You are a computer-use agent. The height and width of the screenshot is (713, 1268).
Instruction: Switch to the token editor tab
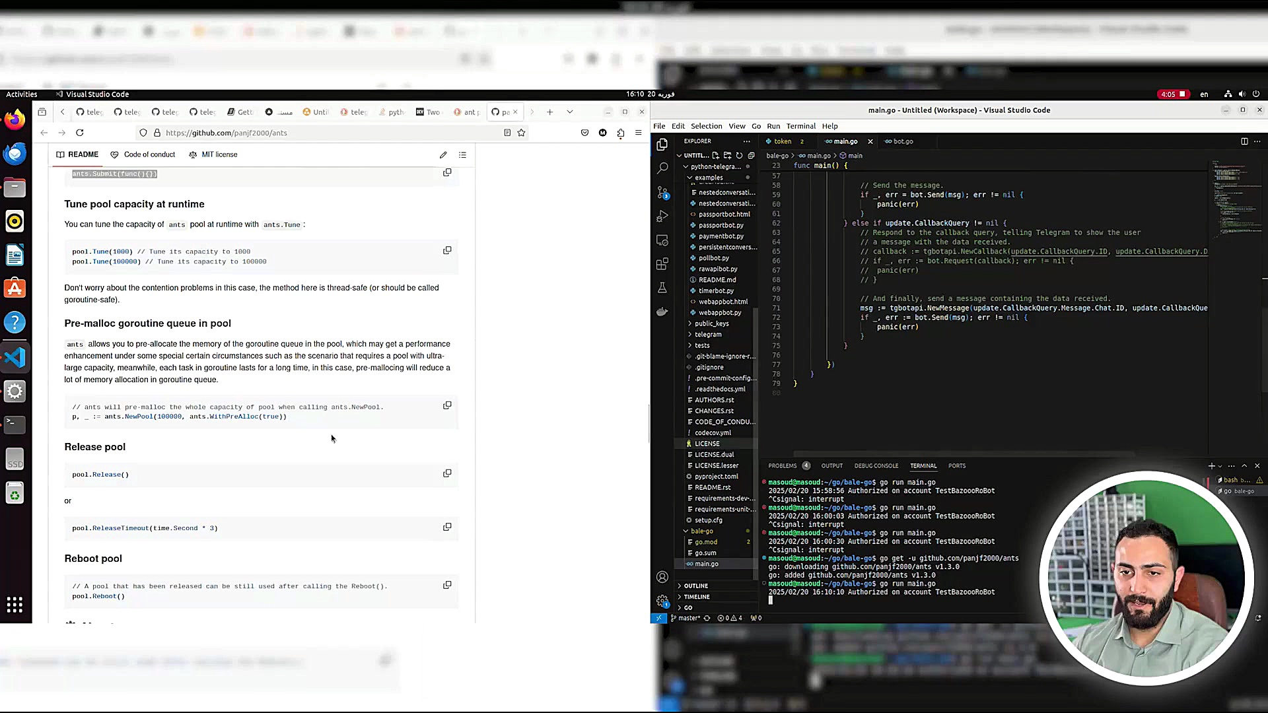click(x=783, y=141)
